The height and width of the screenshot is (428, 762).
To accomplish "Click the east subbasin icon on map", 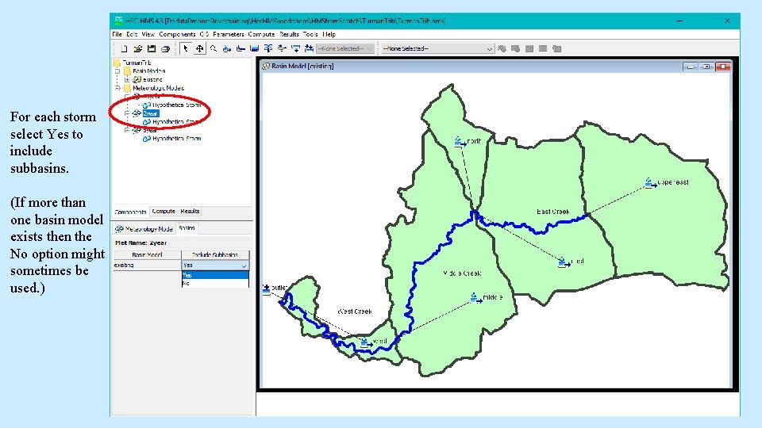I will (x=564, y=262).
